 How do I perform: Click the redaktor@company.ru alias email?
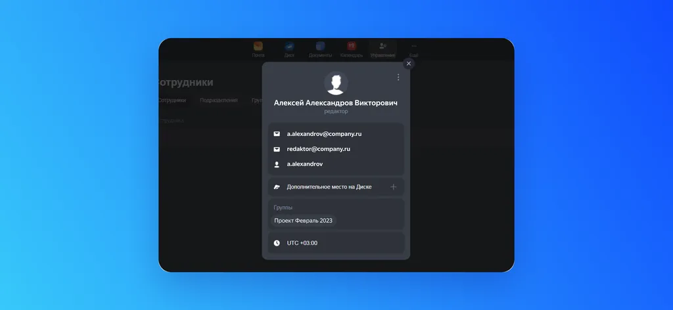(x=319, y=149)
